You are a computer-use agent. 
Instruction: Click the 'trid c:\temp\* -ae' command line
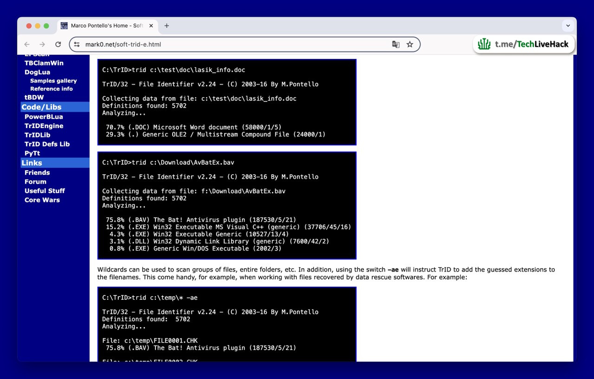[x=150, y=298]
